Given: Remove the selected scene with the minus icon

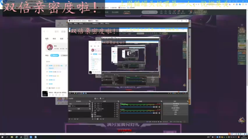Looking at the screenshot, I should pos(72,119).
